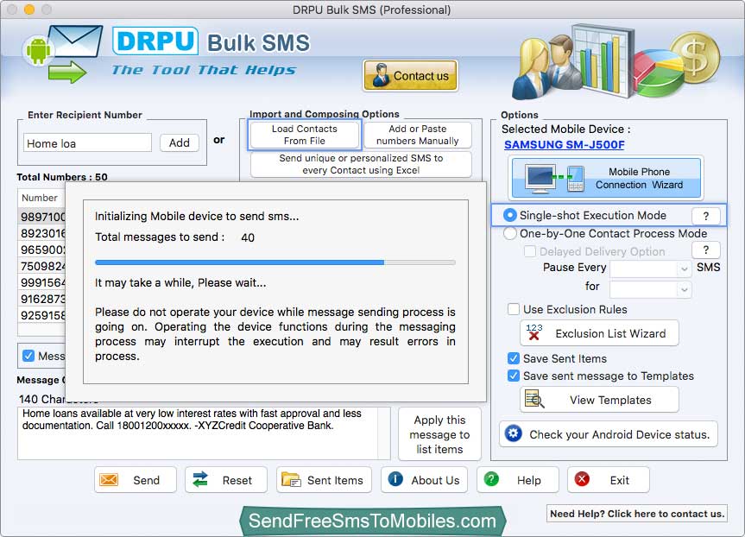Click the green question mark Help icon
The height and width of the screenshot is (537, 745).
tap(491, 479)
